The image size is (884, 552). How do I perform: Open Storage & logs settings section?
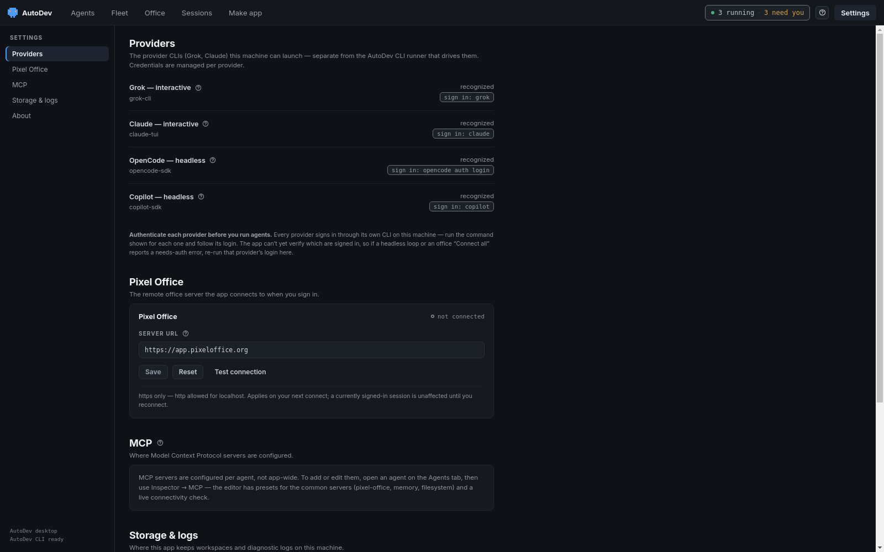pyautogui.click(x=57, y=100)
